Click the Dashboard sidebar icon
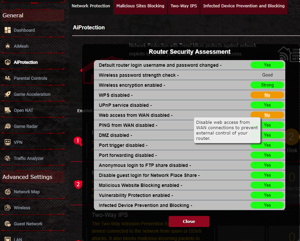Viewport: 300px width, 241px height. 8,30
